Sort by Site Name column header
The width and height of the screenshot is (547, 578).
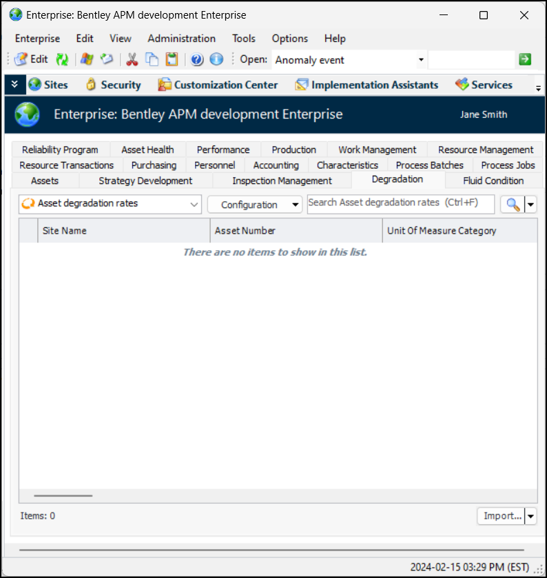click(124, 231)
